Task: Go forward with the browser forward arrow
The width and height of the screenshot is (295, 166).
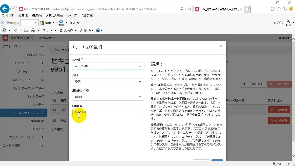Action: point(14,9)
